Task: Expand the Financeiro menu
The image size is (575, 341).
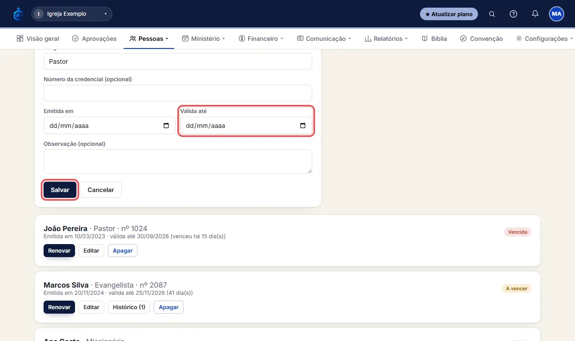Action: click(x=261, y=39)
